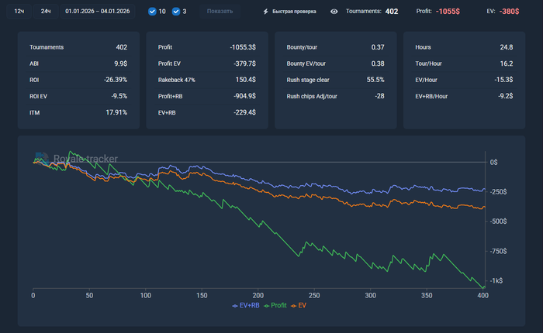
Task: Uncheck the checkbox labeled 10
Action: coord(152,12)
